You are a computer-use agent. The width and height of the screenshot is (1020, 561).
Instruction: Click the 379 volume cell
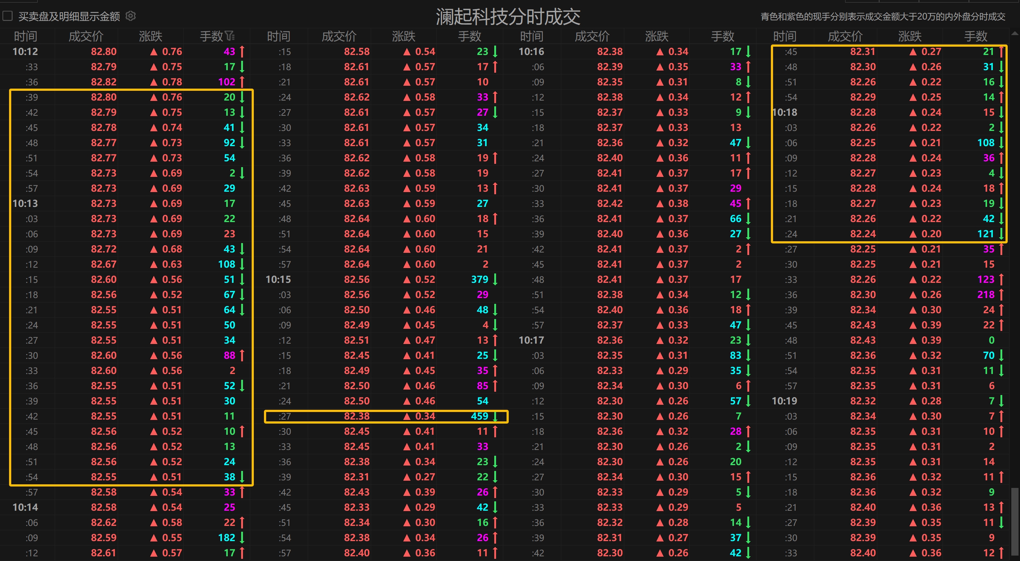tap(479, 279)
